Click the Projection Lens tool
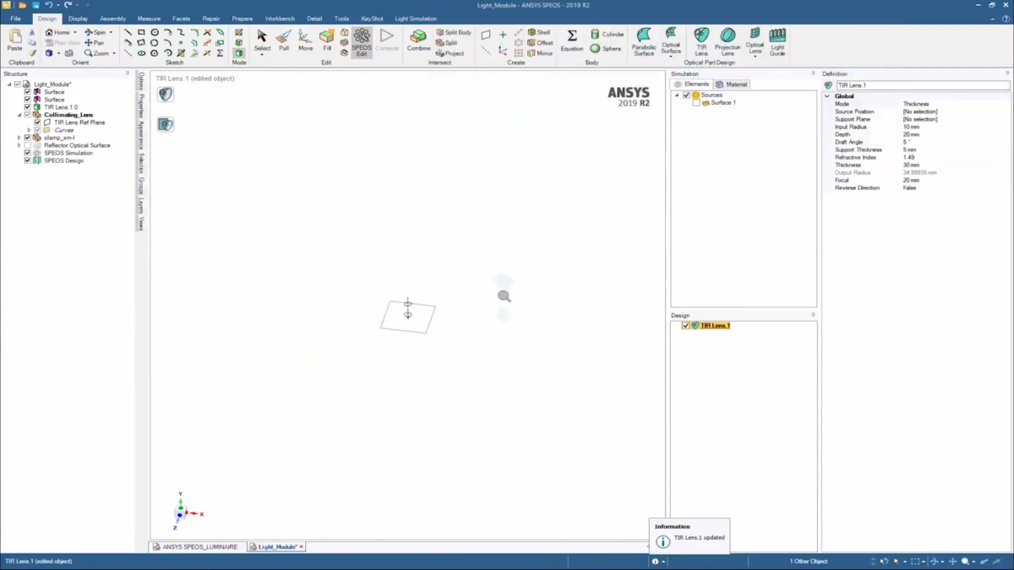Image resolution: width=1014 pixels, height=570 pixels. coord(728,41)
